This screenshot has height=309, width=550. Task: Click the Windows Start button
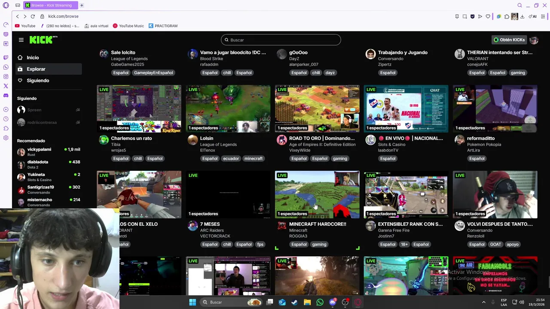[x=192, y=302]
